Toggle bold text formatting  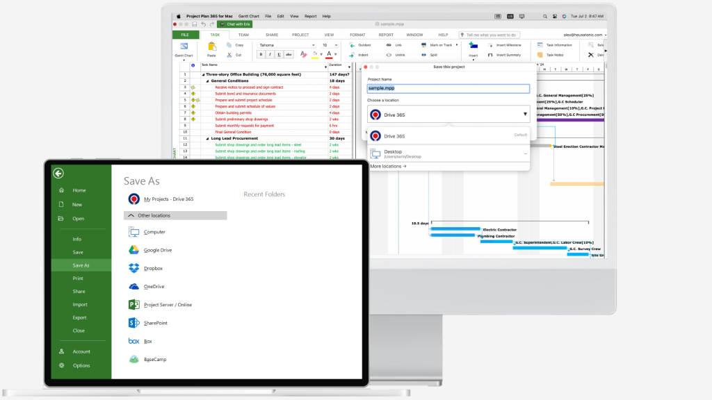(261, 54)
